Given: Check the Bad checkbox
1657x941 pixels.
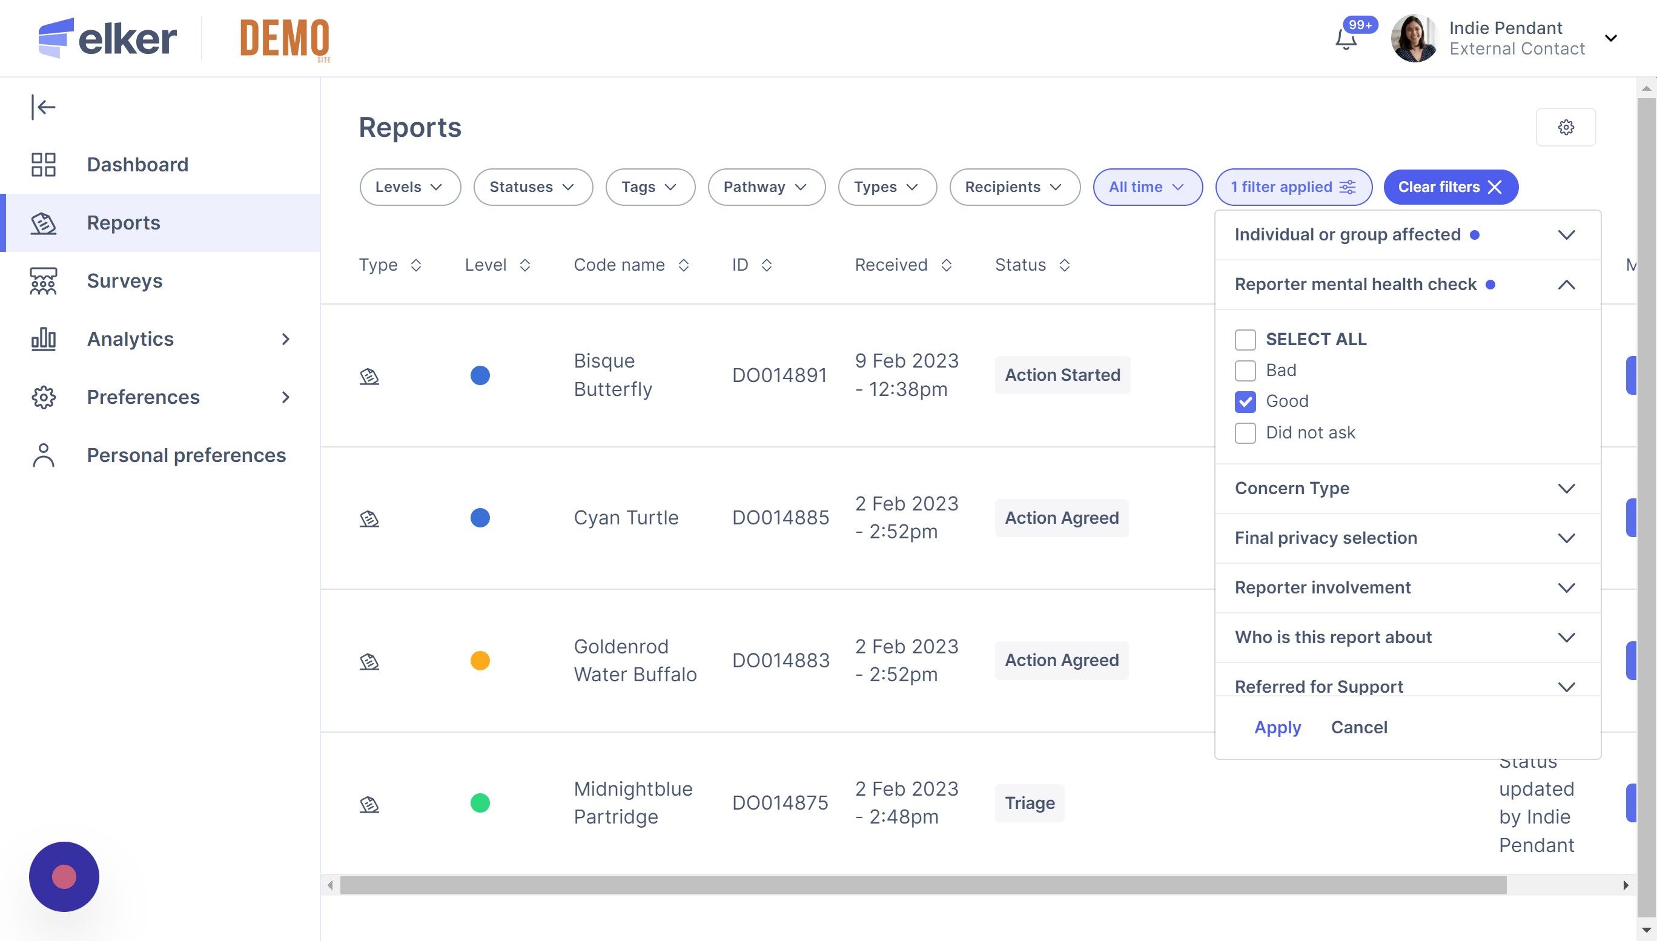Looking at the screenshot, I should [1245, 371].
